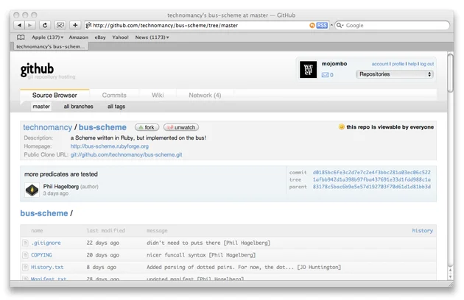The width and height of the screenshot is (464, 300).
Task: Click the bus-scheme repo title link
Action: coord(102,127)
